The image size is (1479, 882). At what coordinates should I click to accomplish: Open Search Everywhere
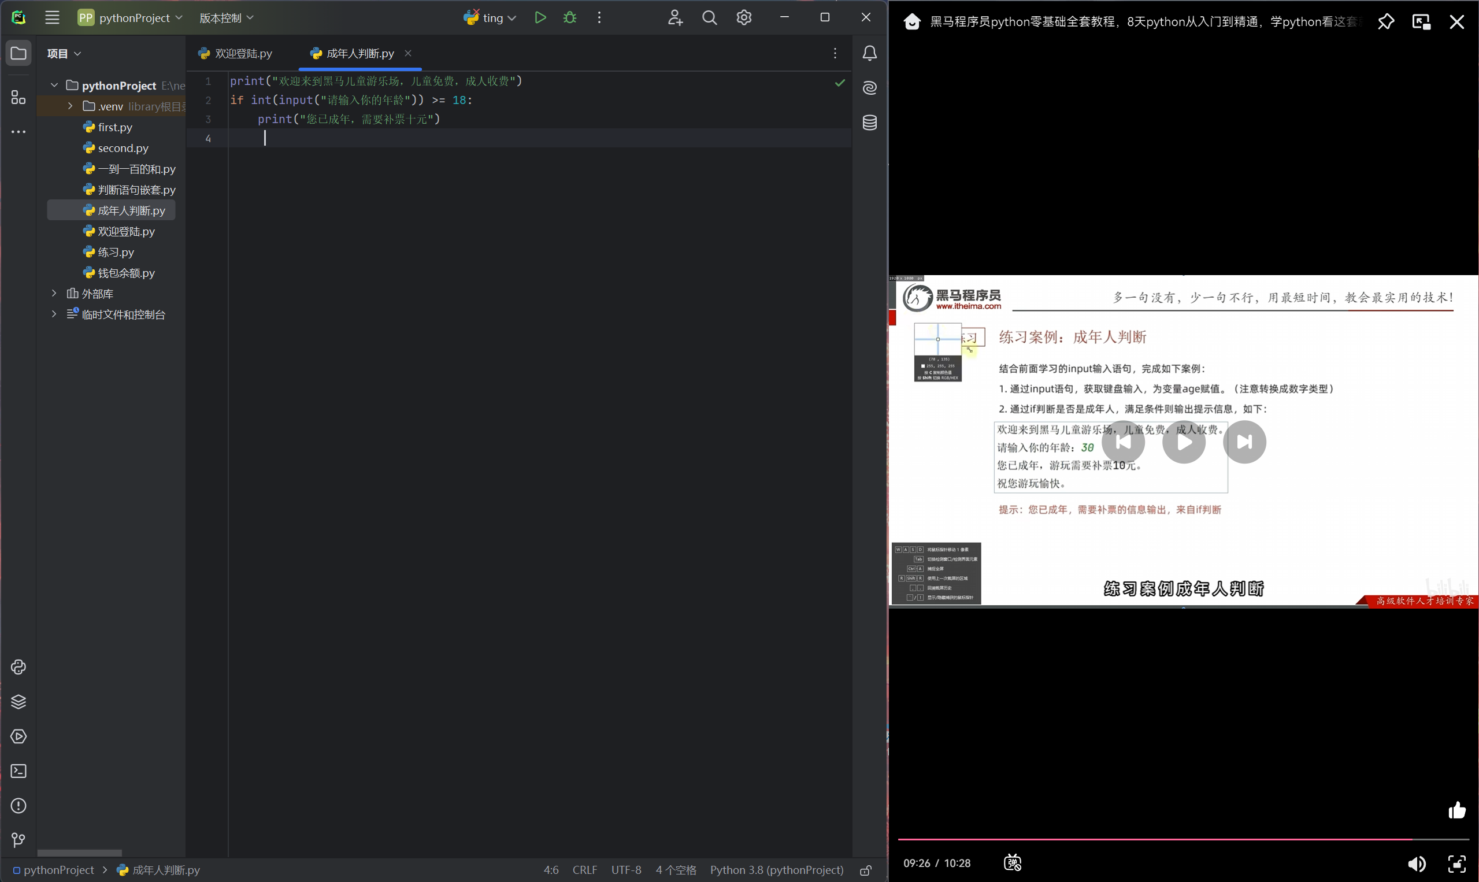(x=709, y=17)
